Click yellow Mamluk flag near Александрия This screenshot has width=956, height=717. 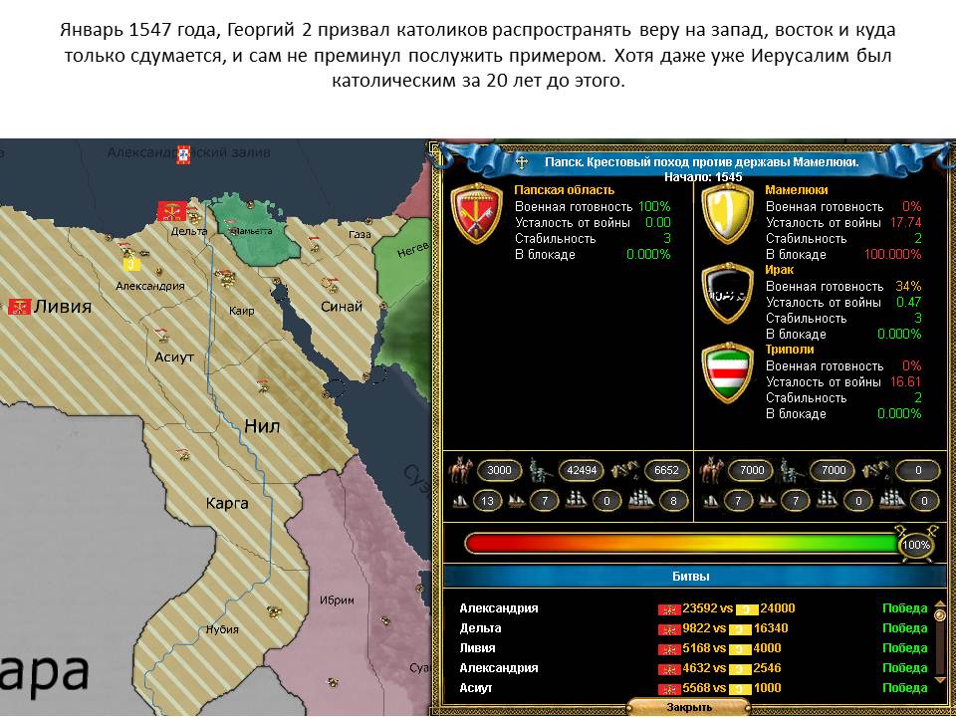click(131, 263)
